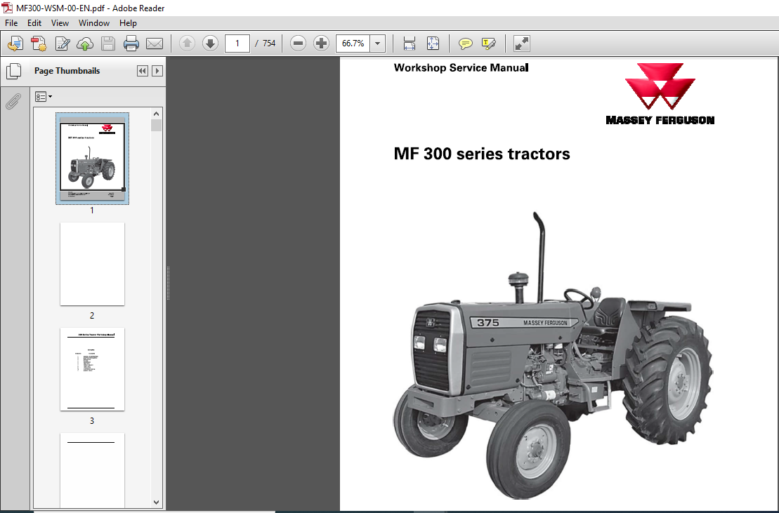Screen dimensions: 779x513
Task: Click the Save floppy disk icon
Action: pos(107,44)
